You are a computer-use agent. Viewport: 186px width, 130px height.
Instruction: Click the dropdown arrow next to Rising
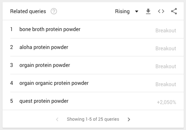pos(137,12)
